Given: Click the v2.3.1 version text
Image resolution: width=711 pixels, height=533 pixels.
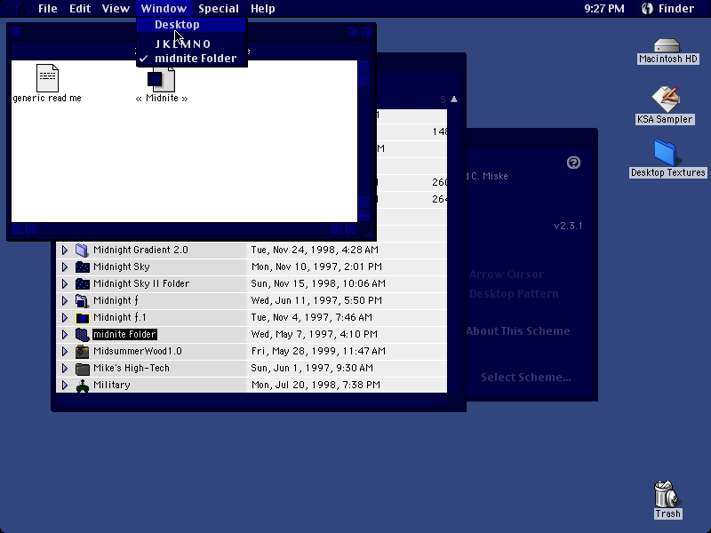Looking at the screenshot, I should pyautogui.click(x=568, y=226).
